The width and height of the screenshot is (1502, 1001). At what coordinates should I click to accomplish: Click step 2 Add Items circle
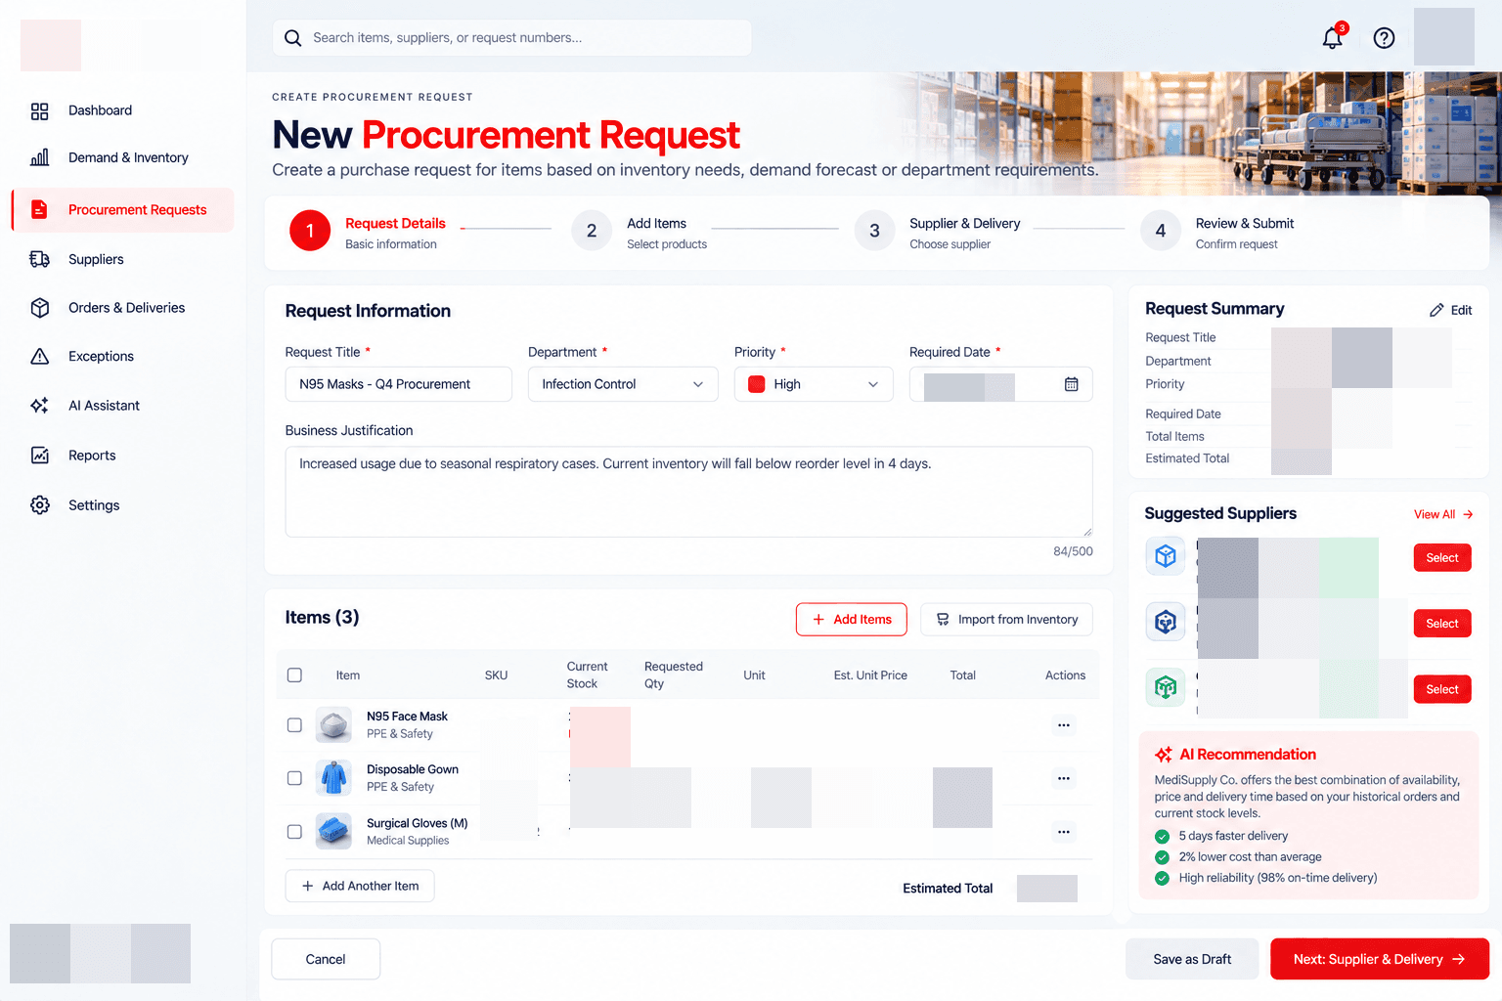point(592,231)
